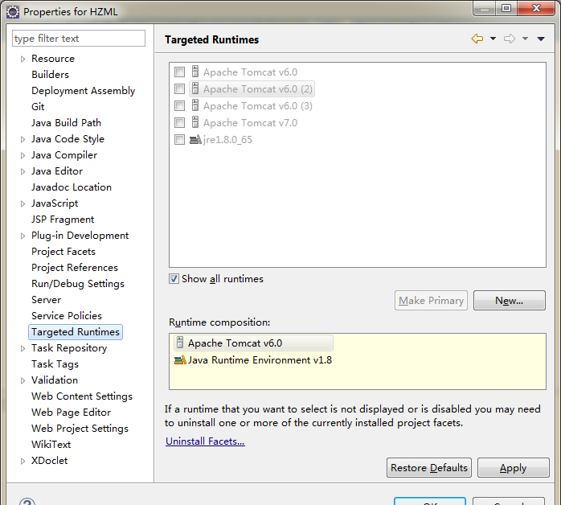The image size is (561, 505).
Task: Click the Tomcat icon in Runtime composition
Action: [x=180, y=343]
